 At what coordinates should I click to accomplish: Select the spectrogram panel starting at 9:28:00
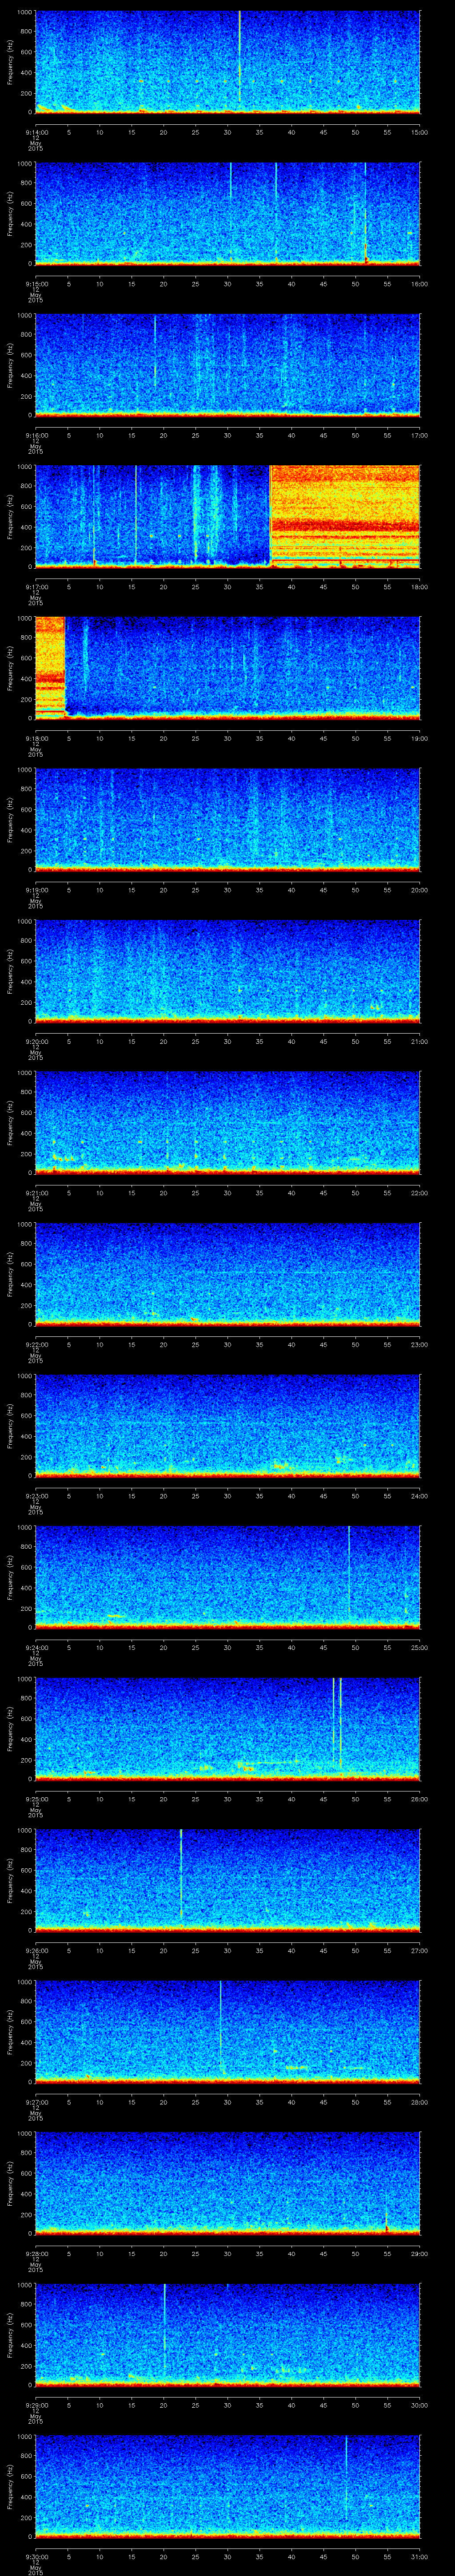point(227,2183)
